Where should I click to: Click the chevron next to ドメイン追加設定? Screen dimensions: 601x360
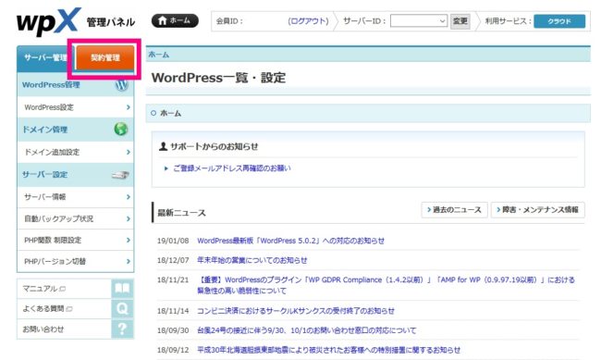tap(129, 152)
